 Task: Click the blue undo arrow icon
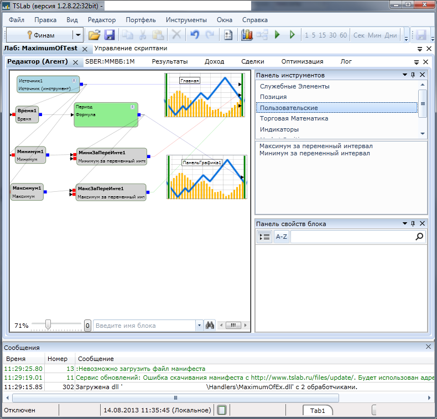tap(194, 35)
